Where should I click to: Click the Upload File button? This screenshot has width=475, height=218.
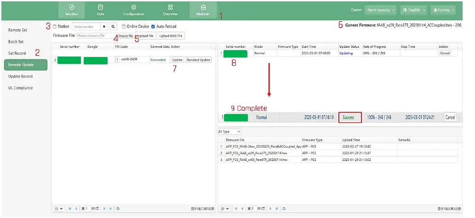[x=145, y=36]
